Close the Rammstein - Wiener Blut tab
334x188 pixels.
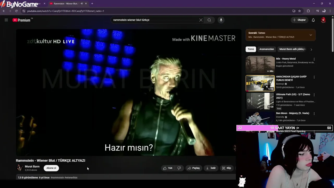[x=86, y=4]
